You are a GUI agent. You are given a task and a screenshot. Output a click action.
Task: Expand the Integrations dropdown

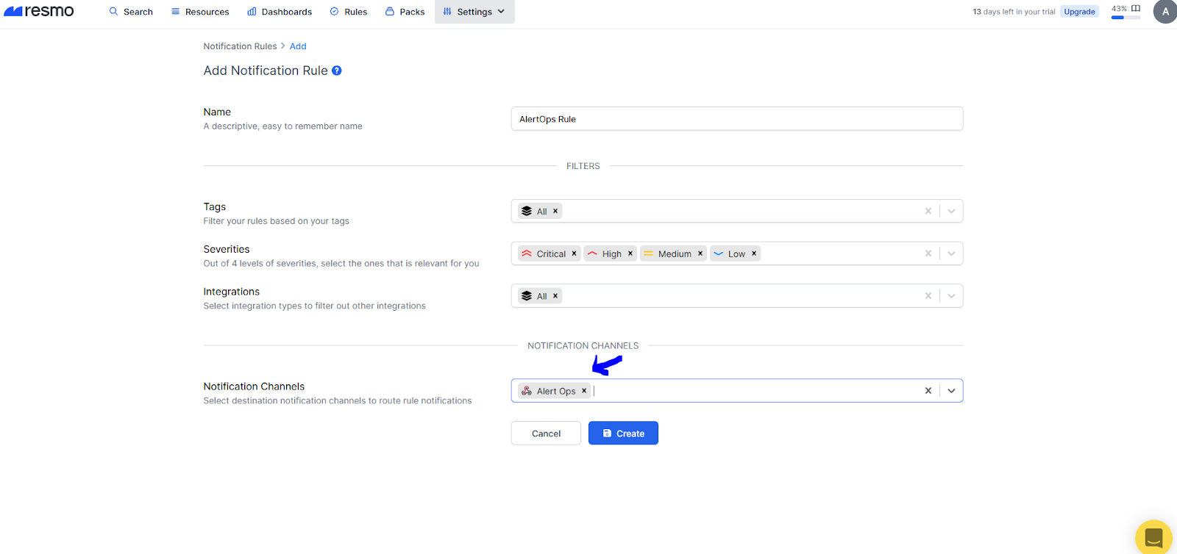click(x=951, y=296)
